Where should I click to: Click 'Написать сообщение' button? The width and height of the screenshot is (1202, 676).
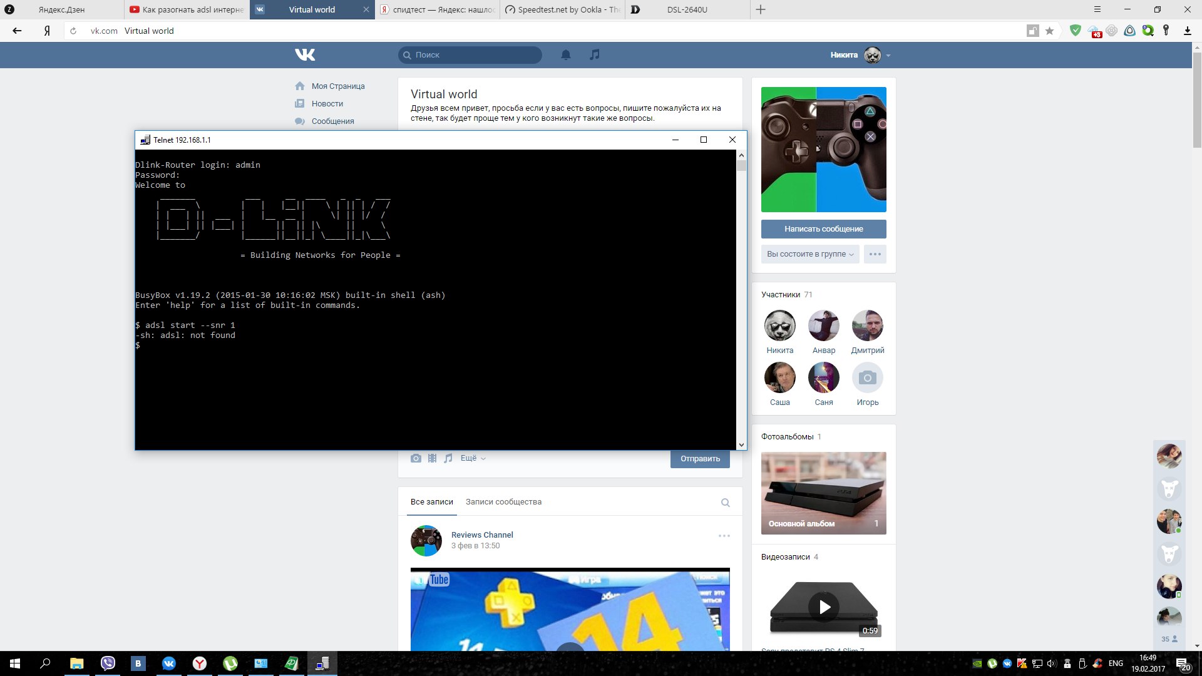[x=823, y=229]
